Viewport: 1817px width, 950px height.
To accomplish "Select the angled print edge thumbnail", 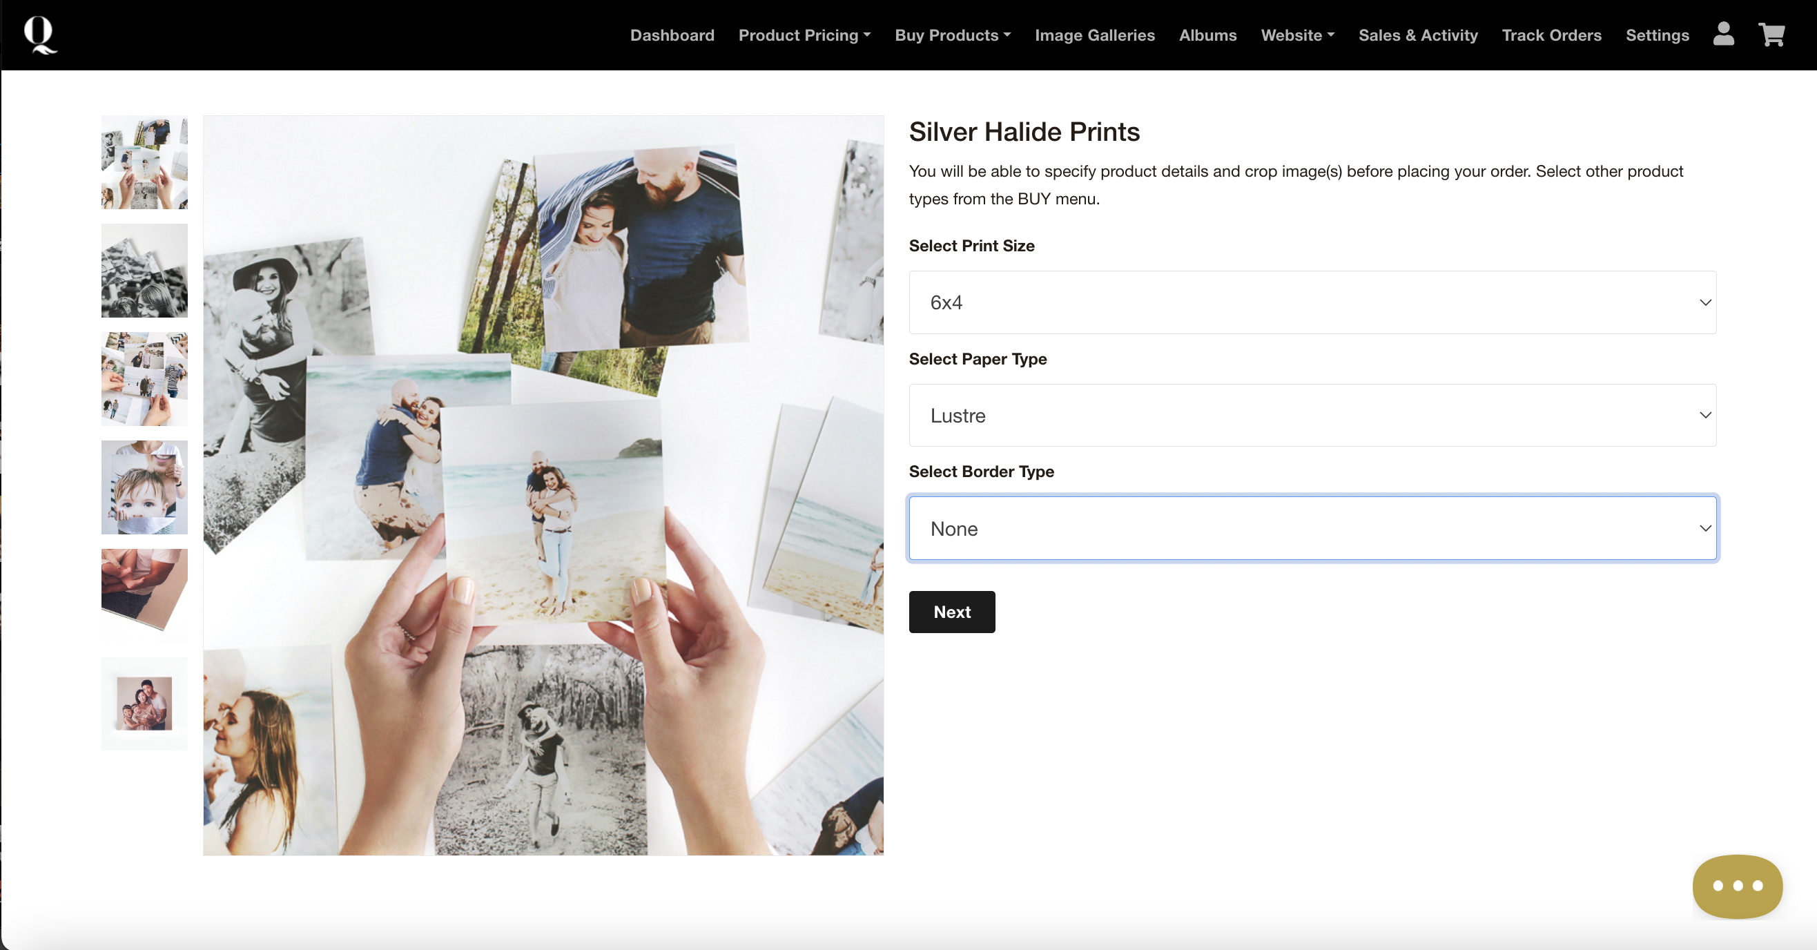I will (144, 596).
